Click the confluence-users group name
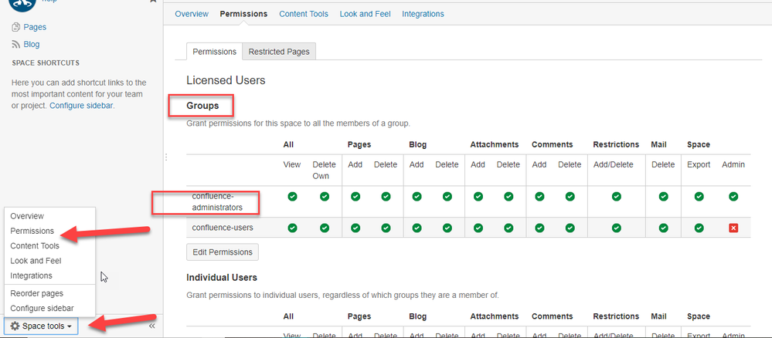Screen dimensions: 772x338 click(223, 228)
